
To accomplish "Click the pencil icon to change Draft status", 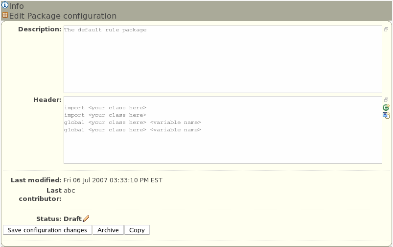I will [86, 219].
